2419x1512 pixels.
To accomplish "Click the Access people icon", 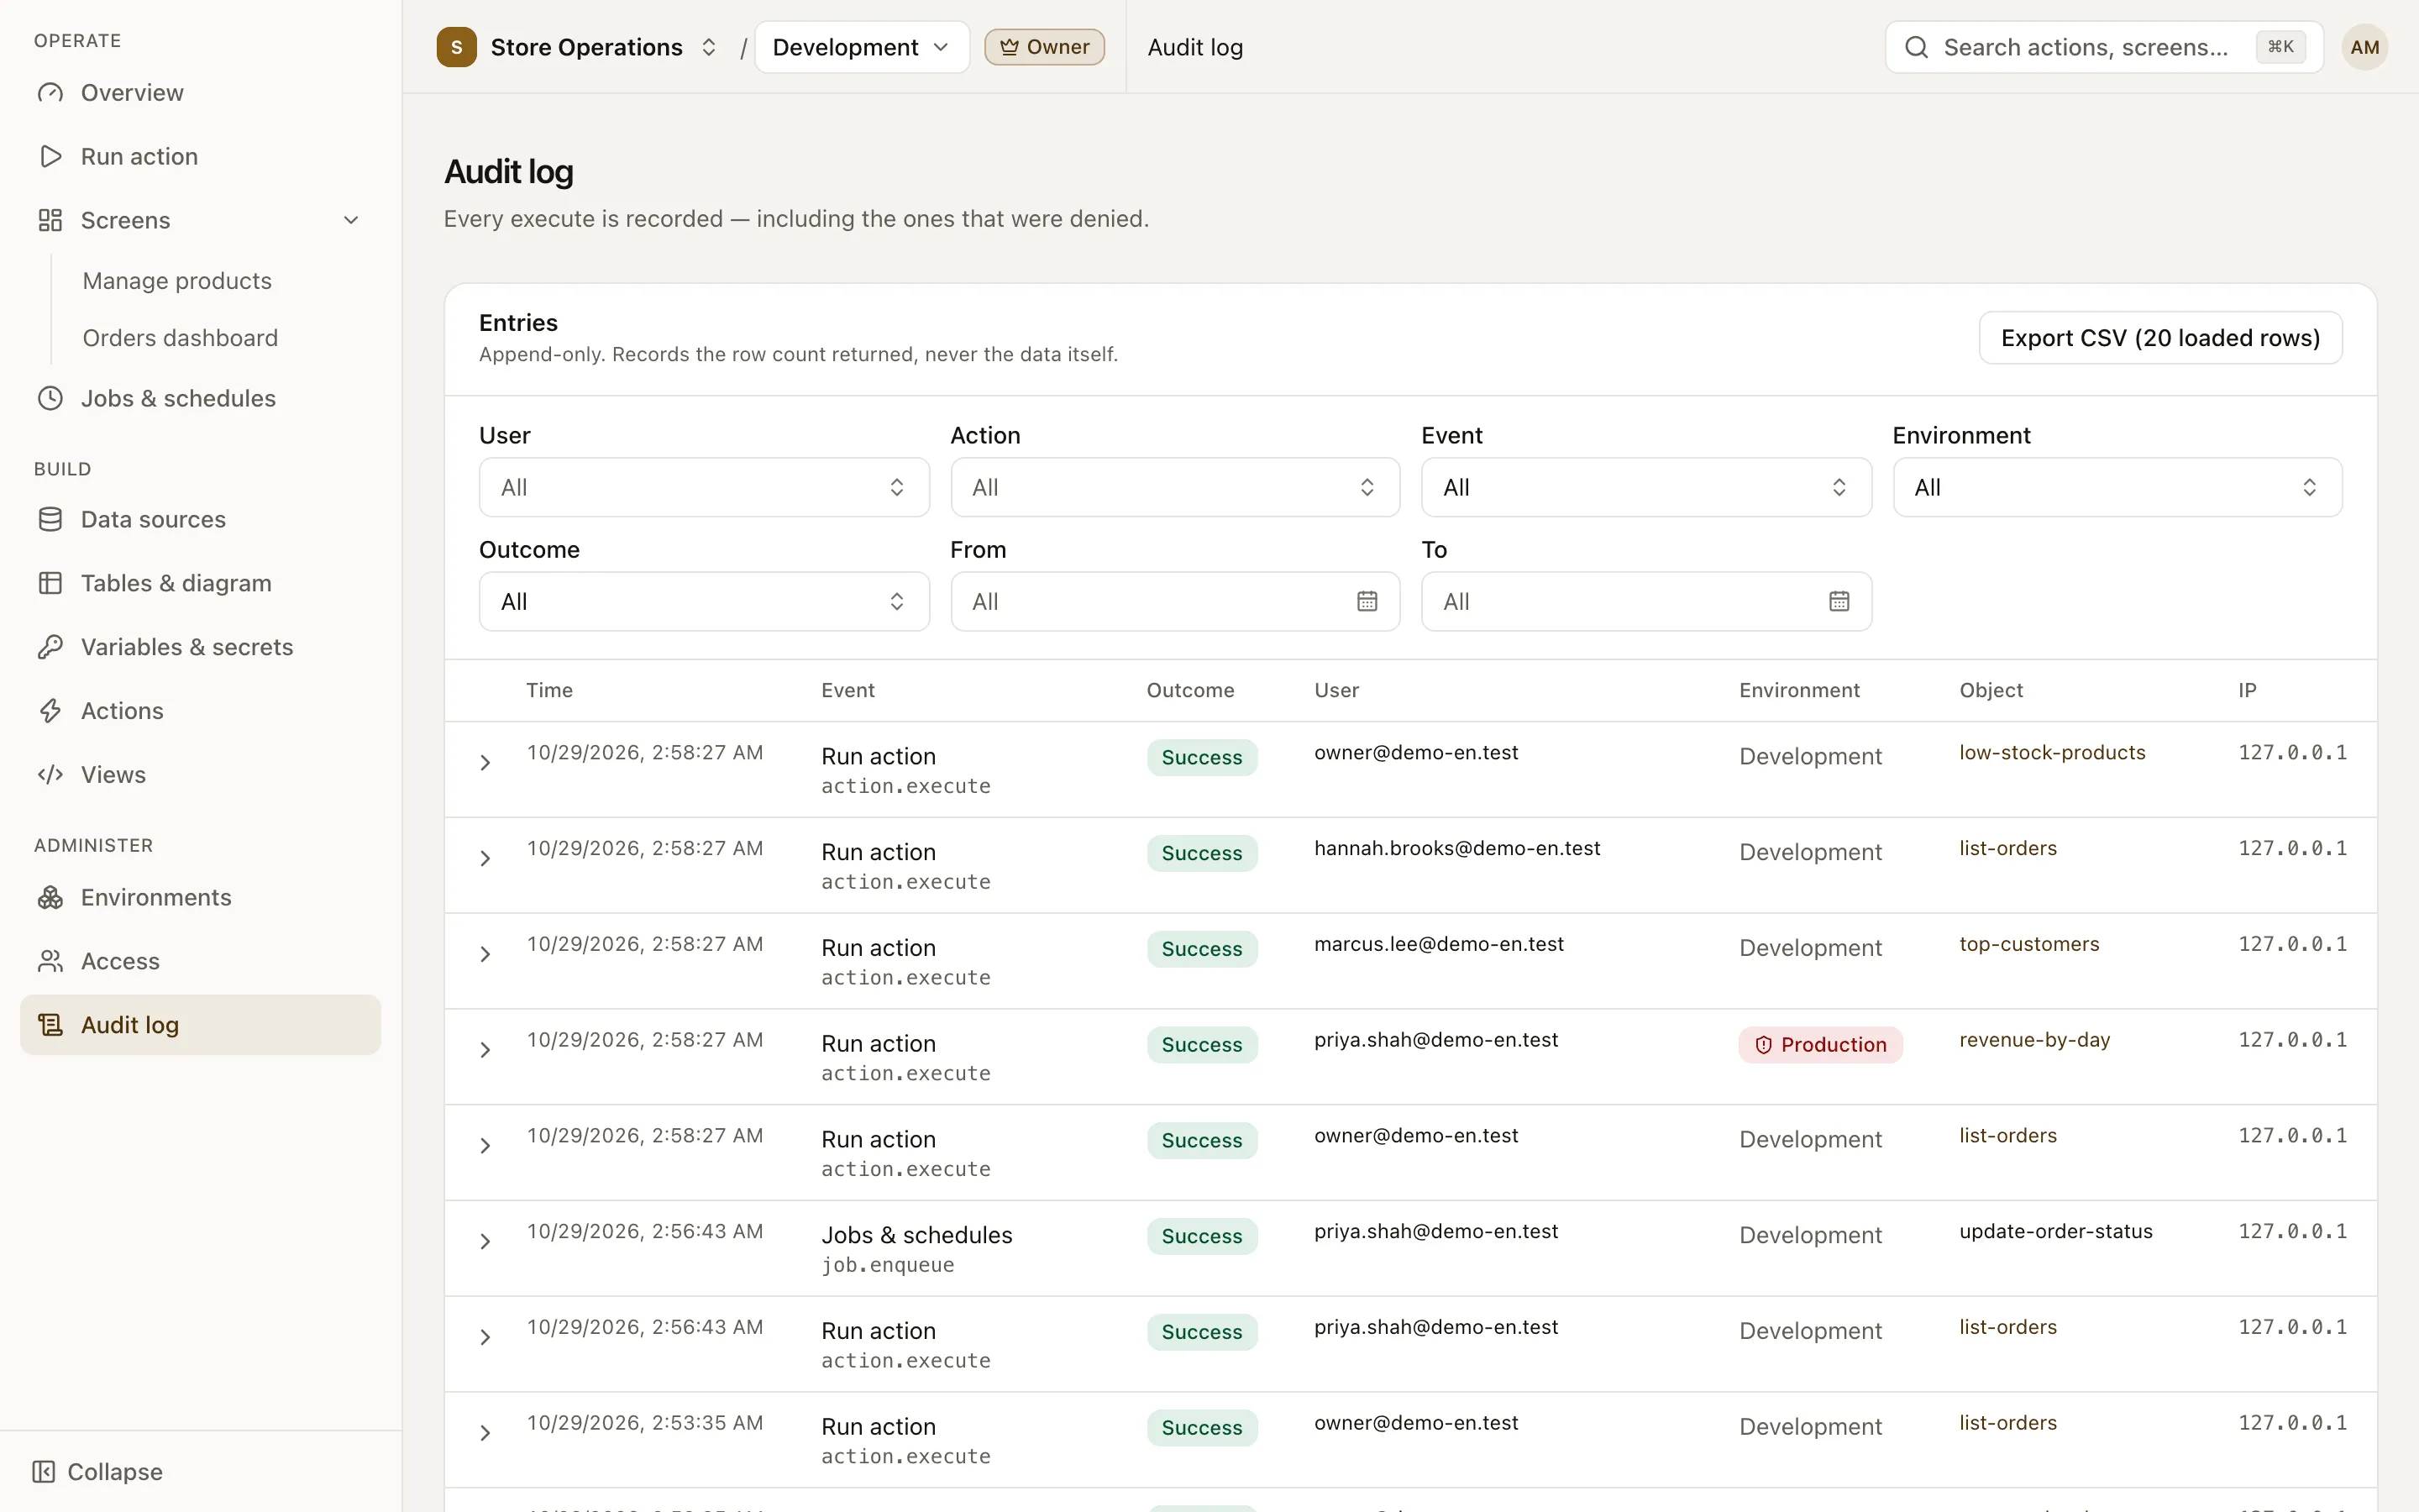I will tap(50, 962).
